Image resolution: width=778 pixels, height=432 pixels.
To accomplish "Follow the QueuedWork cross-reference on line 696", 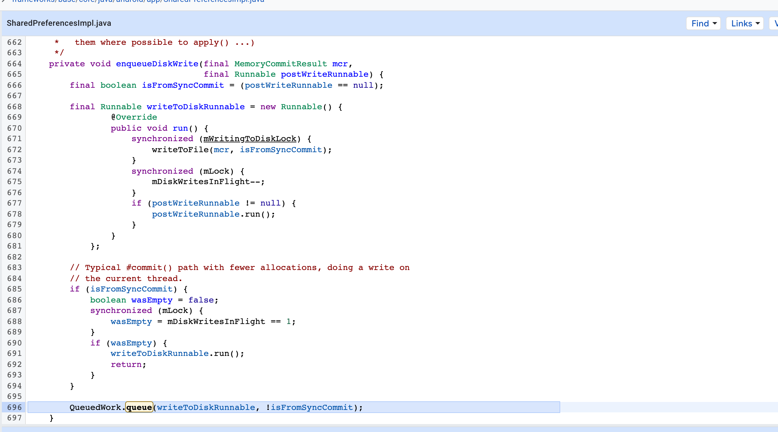I will click(x=96, y=407).
